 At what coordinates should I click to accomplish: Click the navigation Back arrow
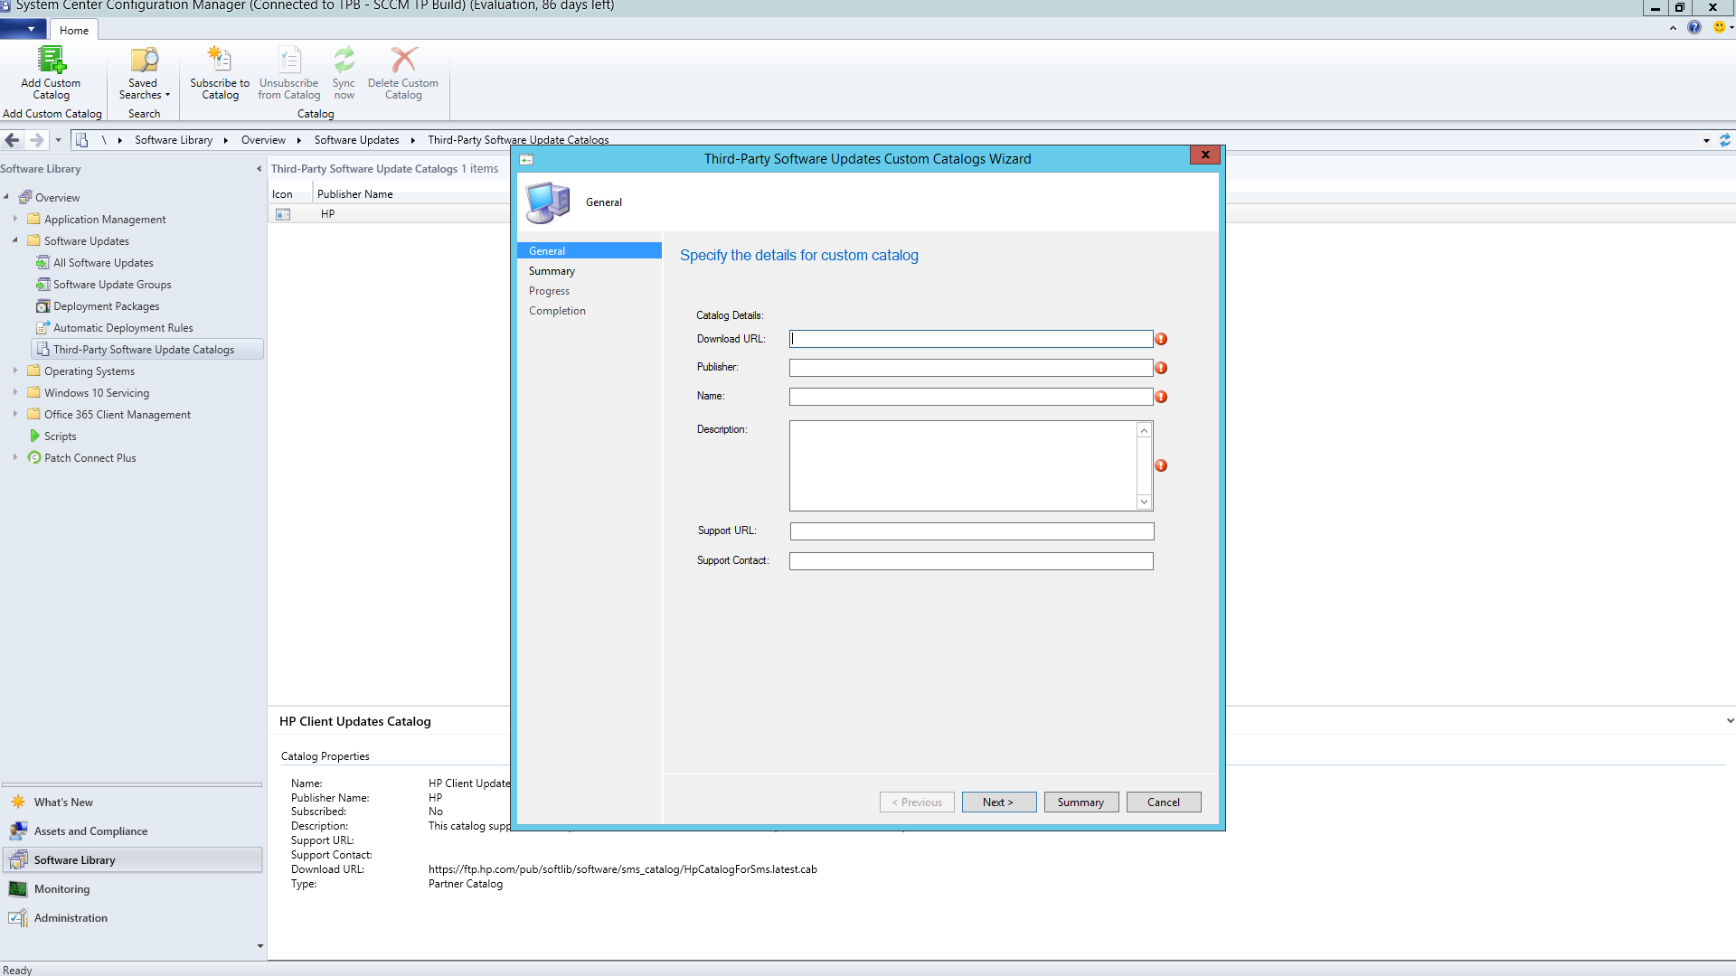coord(13,140)
